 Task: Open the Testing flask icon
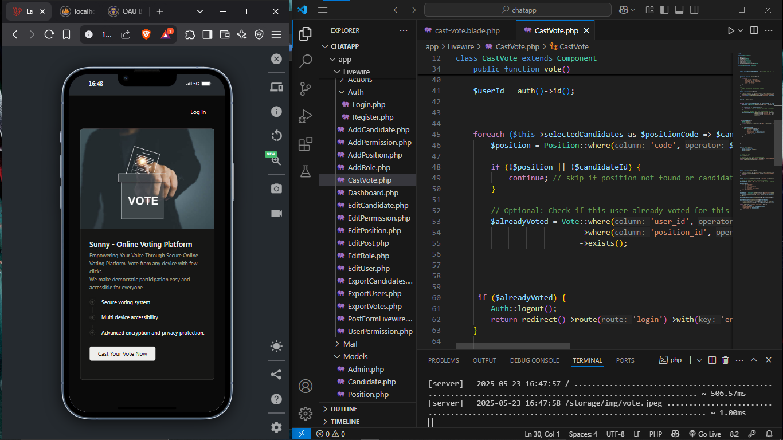click(306, 171)
